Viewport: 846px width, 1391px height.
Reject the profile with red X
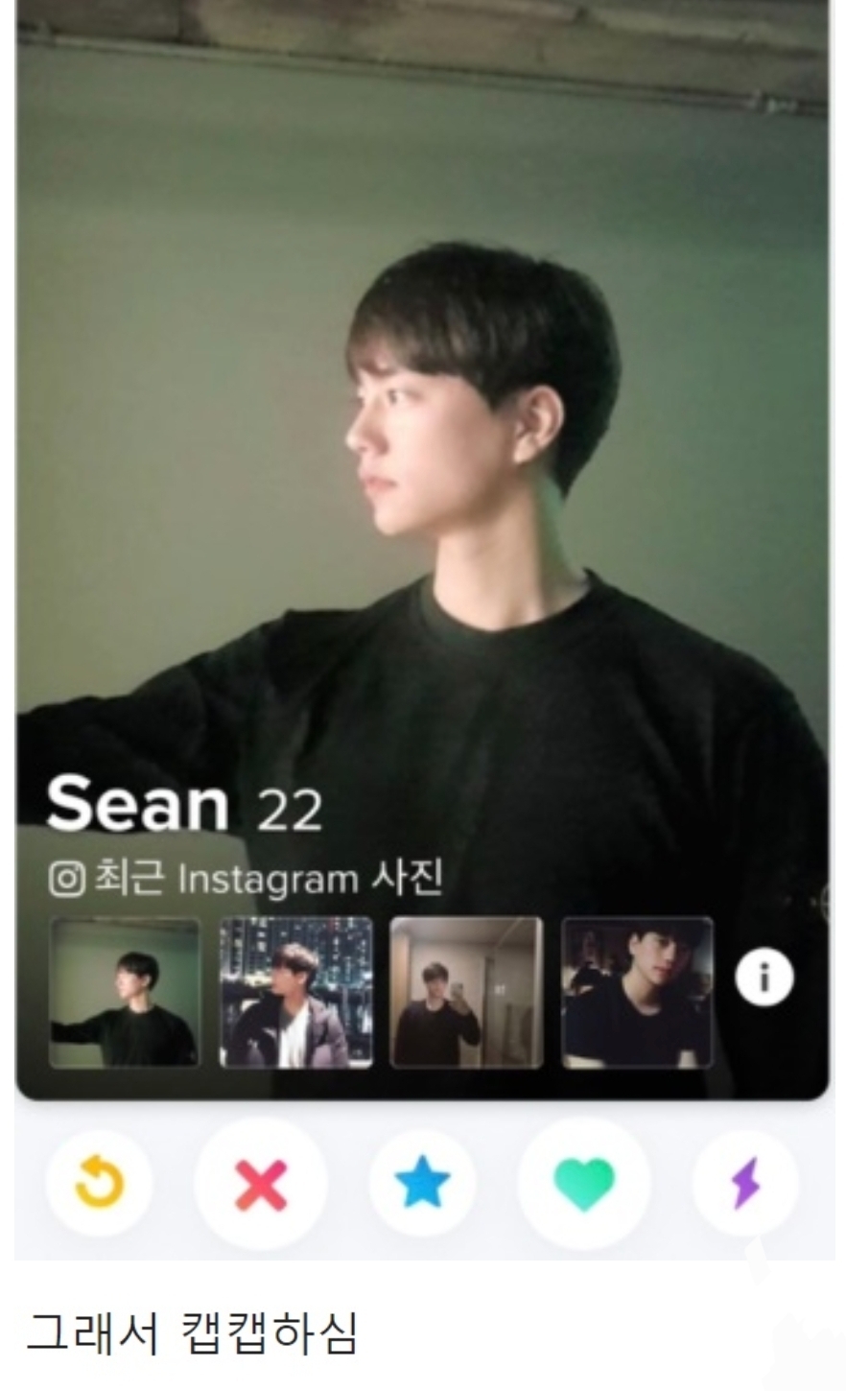click(x=261, y=1184)
